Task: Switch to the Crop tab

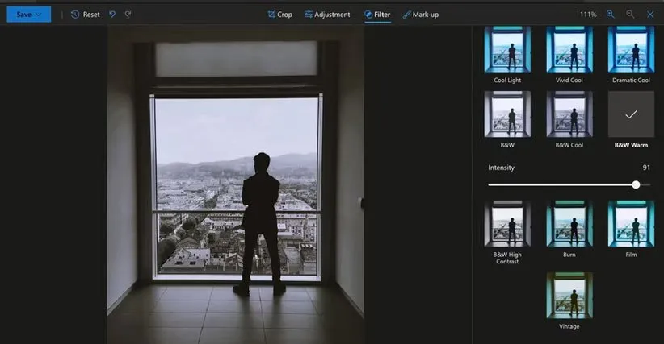Action: pyautogui.click(x=279, y=15)
